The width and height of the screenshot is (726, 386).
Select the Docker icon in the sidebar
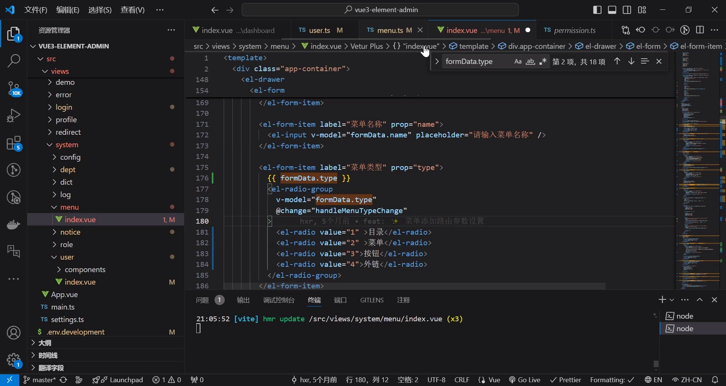(x=13, y=225)
